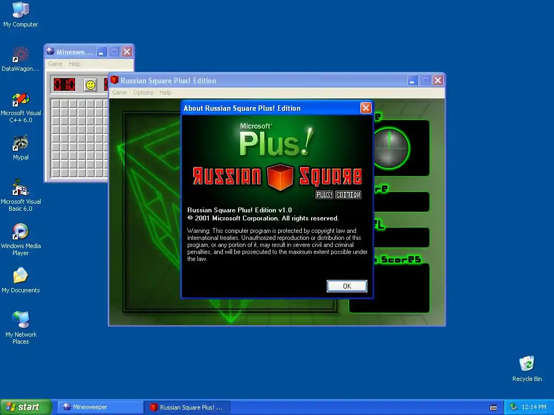Image resolution: width=554 pixels, height=415 pixels.
Task: Open Options menu in Russian Square window
Action: click(x=143, y=92)
